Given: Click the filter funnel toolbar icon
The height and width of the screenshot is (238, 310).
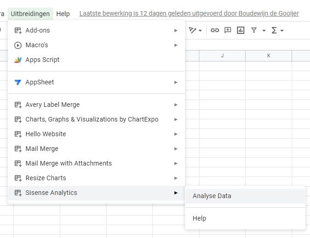Looking at the screenshot, I should tap(254, 30).
